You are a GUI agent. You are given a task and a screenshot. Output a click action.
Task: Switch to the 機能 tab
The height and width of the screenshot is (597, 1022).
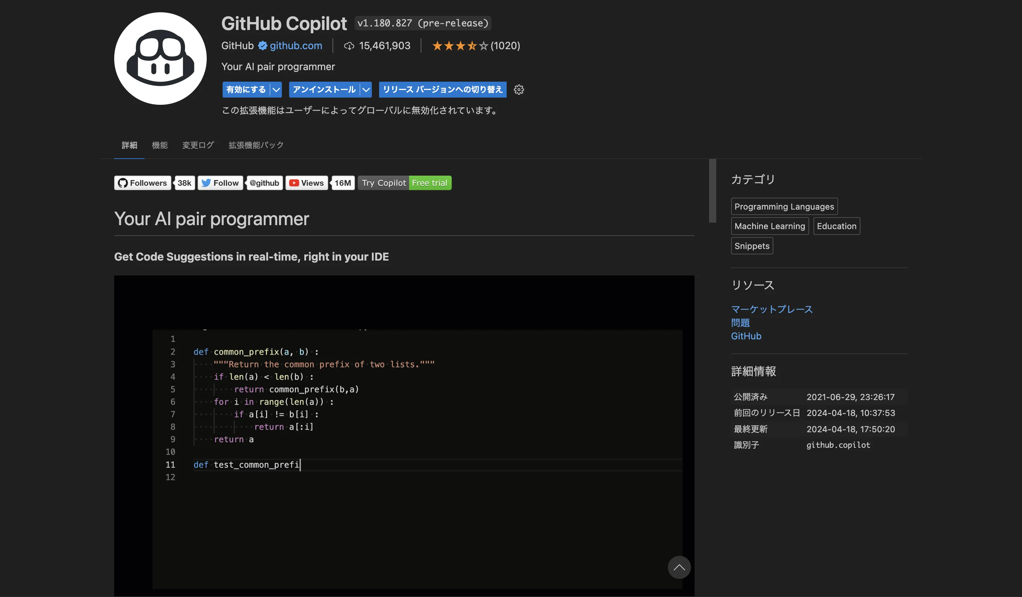pyautogui.click(x=160, y=145)
